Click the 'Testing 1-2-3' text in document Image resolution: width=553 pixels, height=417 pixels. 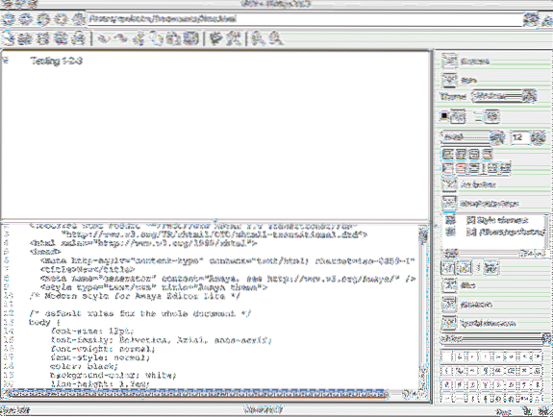(x=57, y=61)
